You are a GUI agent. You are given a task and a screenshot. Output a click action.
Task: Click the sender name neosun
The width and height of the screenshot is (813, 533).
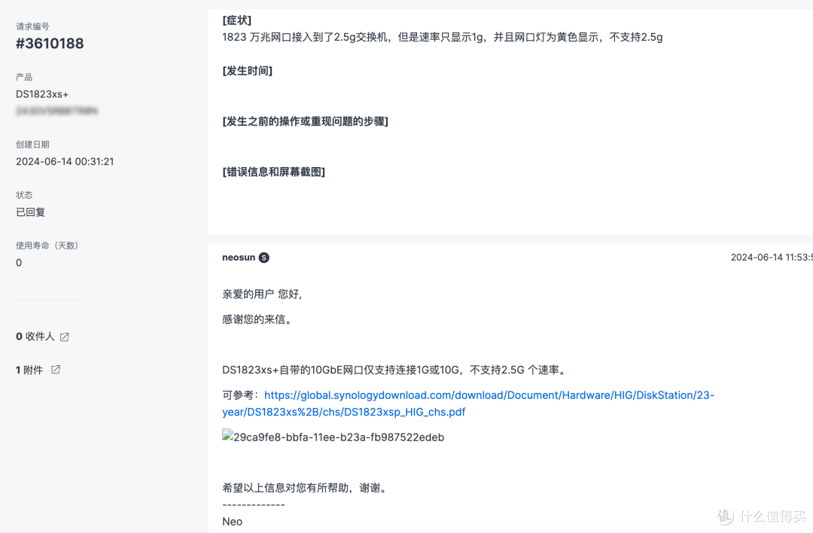coord(239,257)
